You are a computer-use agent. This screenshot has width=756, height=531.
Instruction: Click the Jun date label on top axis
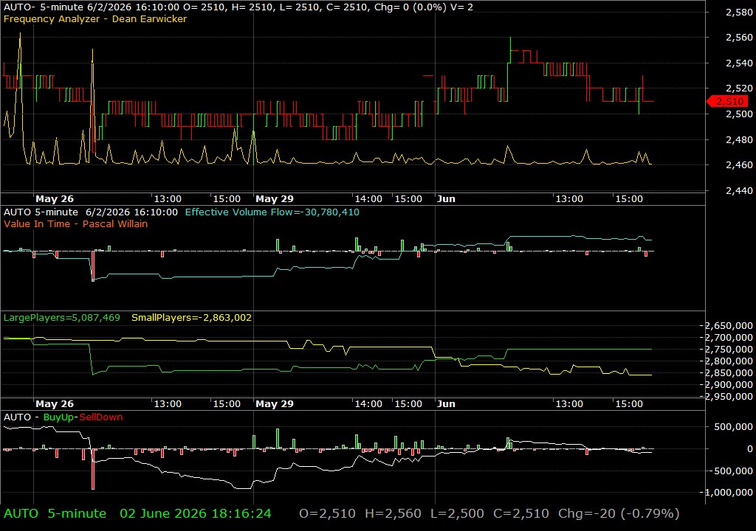[x=446, y=198]
